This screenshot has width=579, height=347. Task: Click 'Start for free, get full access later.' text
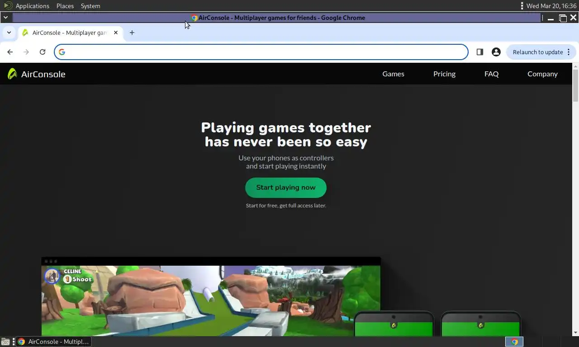pos(286,206)
